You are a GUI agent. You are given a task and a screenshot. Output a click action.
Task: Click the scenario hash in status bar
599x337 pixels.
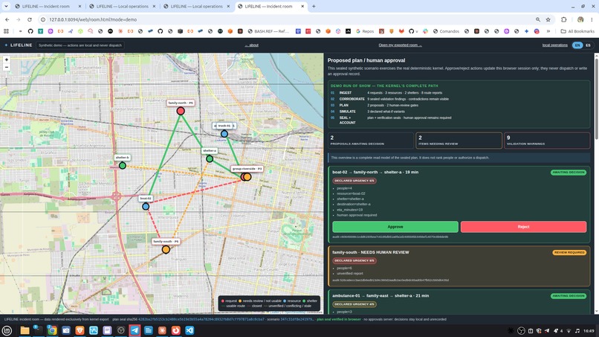coord(297,319)
